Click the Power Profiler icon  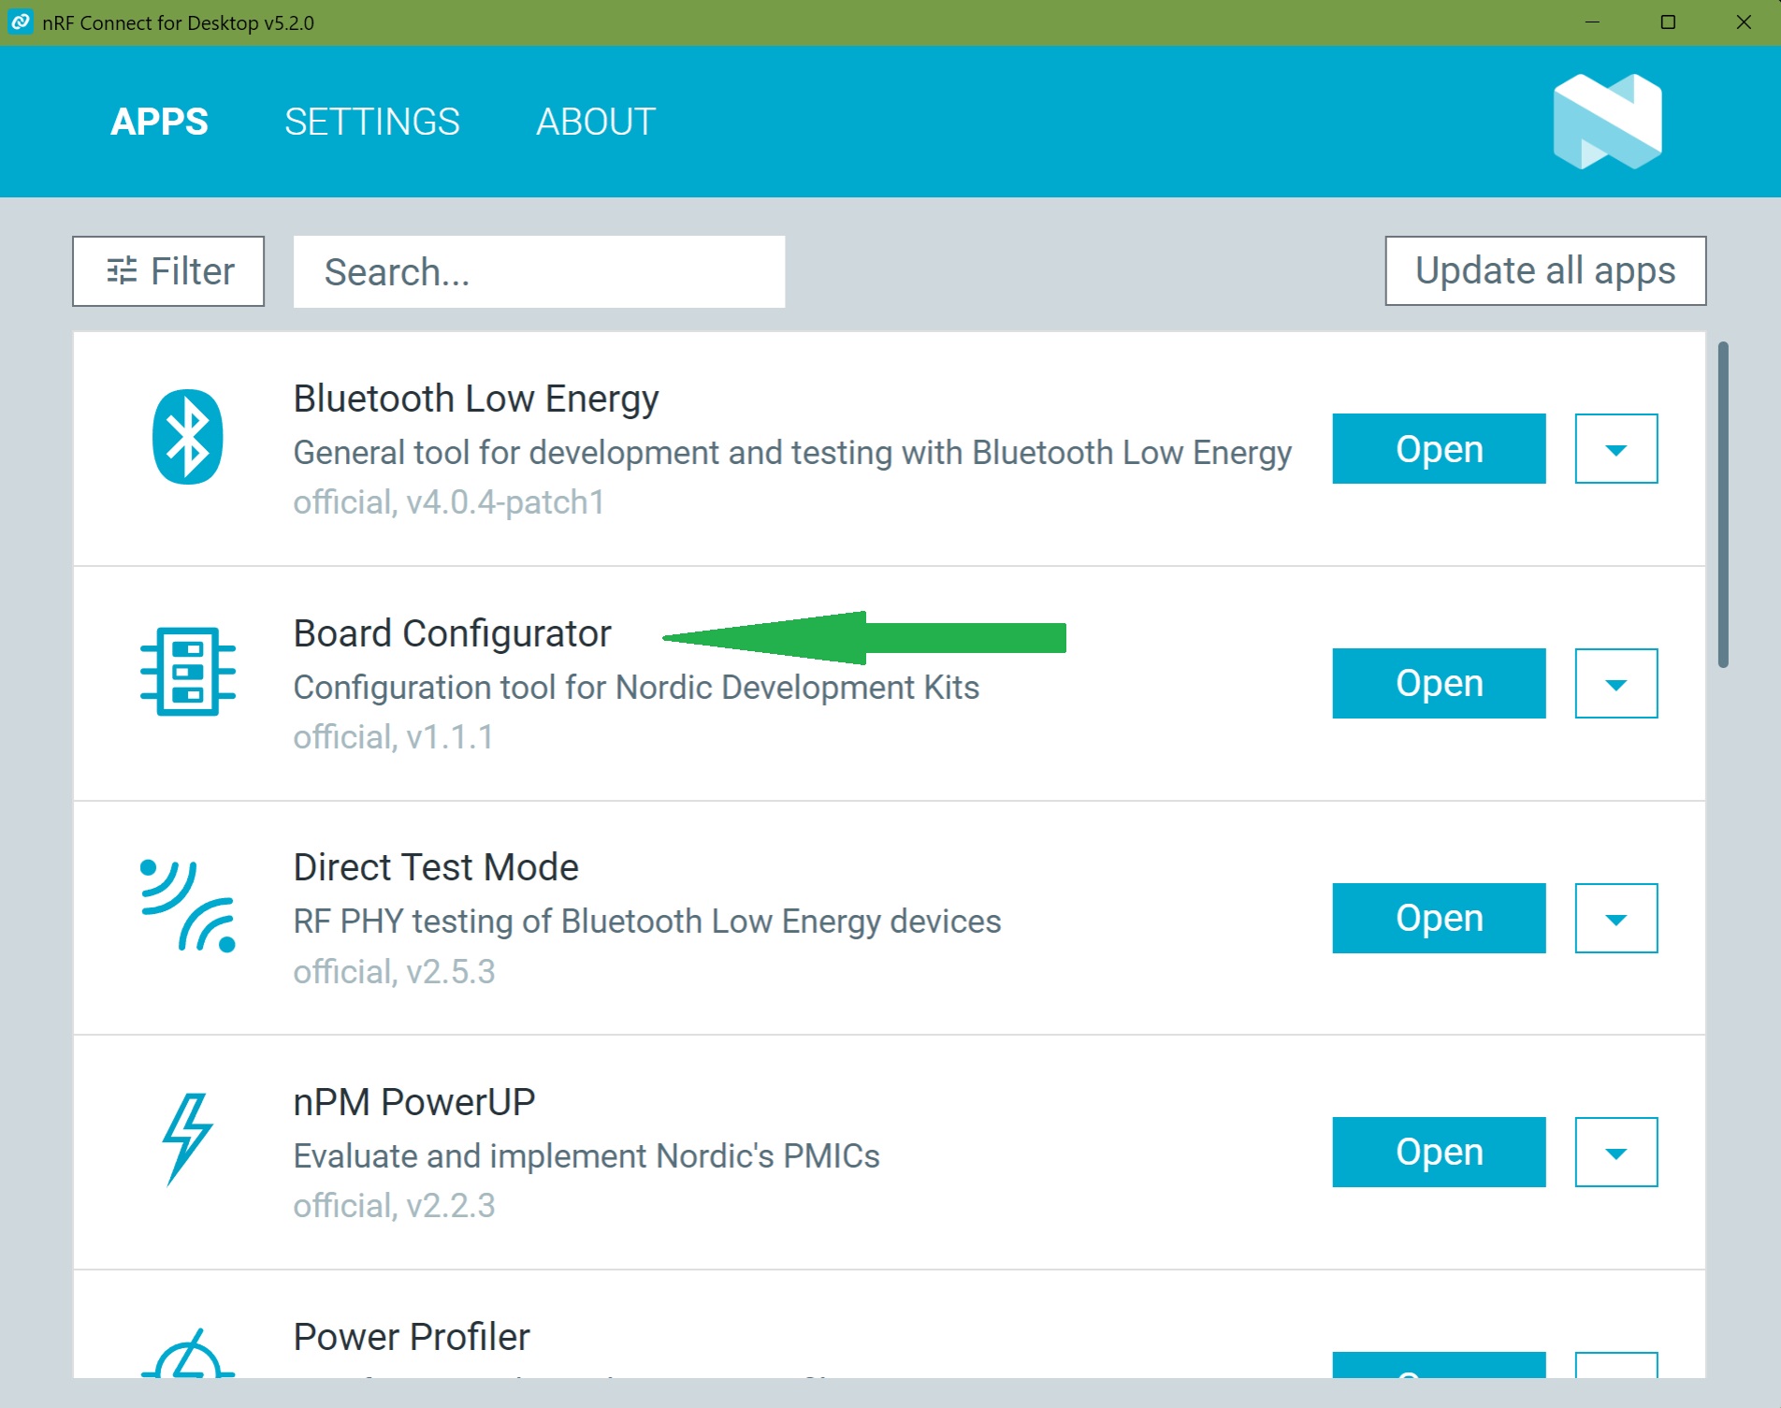(187, 1357)
